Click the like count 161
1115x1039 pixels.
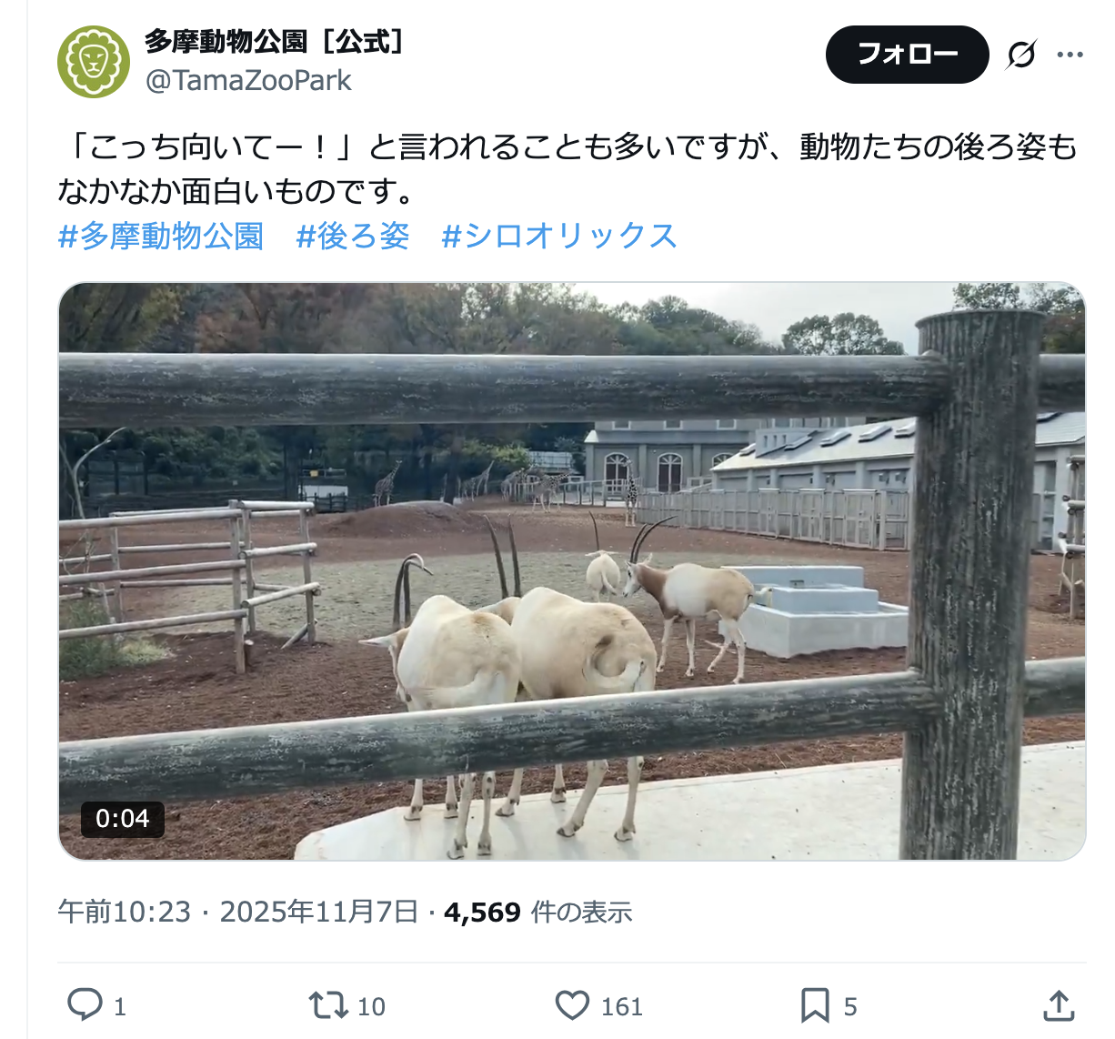tap(622, 1006)
